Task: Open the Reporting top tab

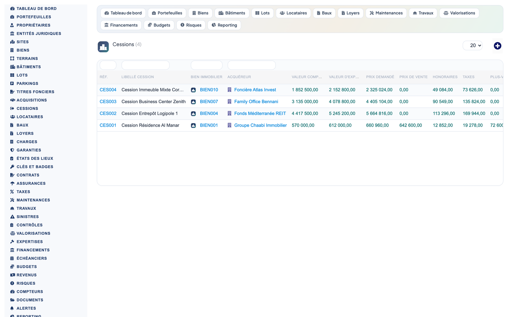Action: [x=224, y=25]
